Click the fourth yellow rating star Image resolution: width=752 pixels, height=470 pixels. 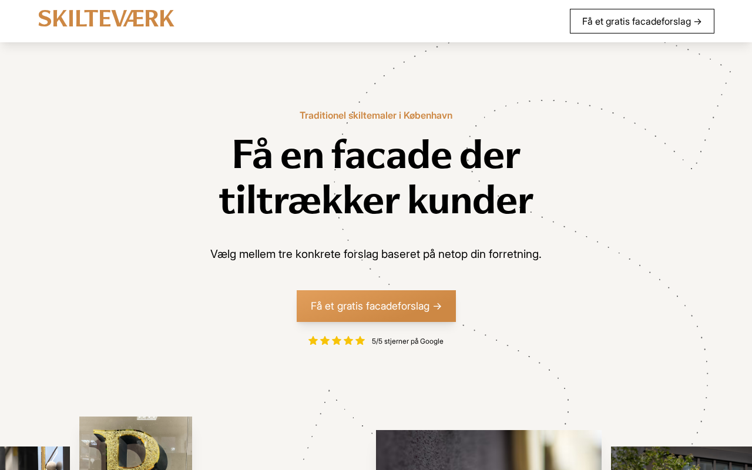[348, 341]
